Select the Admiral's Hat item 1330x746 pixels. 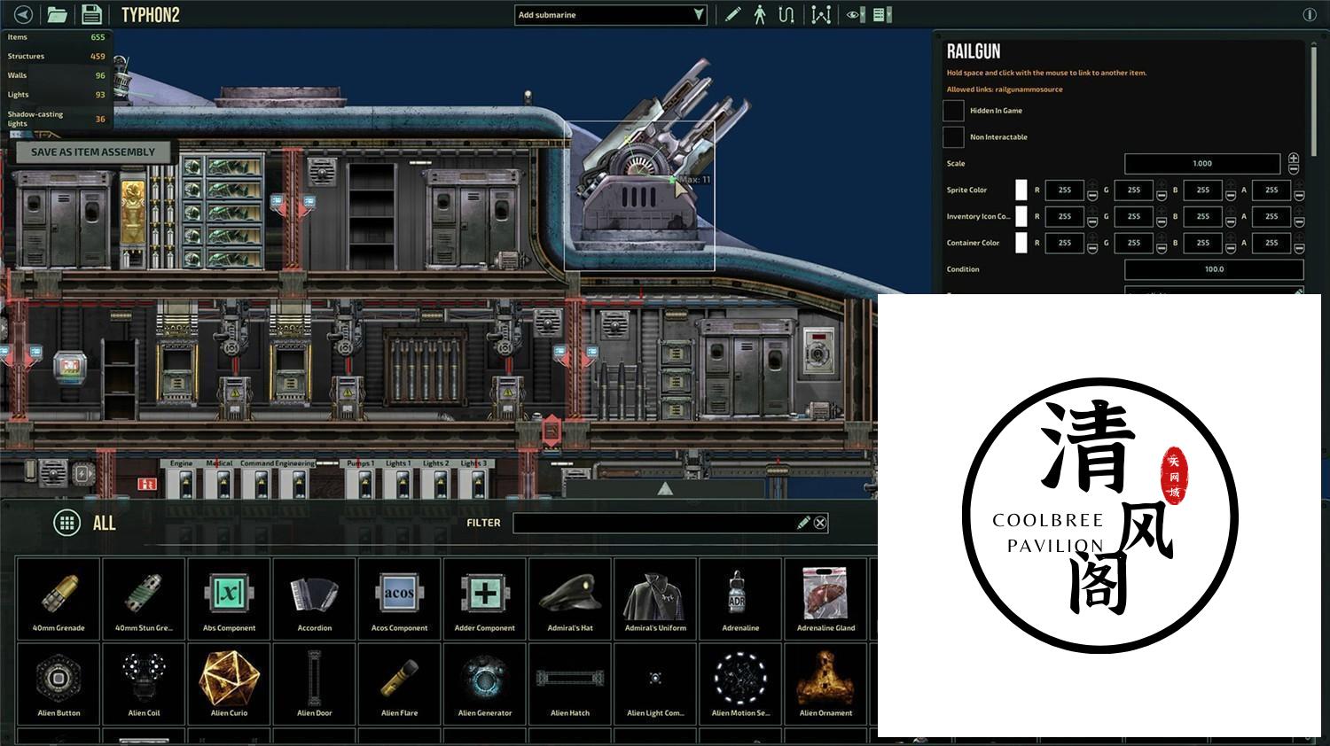(x=570, y=598)
